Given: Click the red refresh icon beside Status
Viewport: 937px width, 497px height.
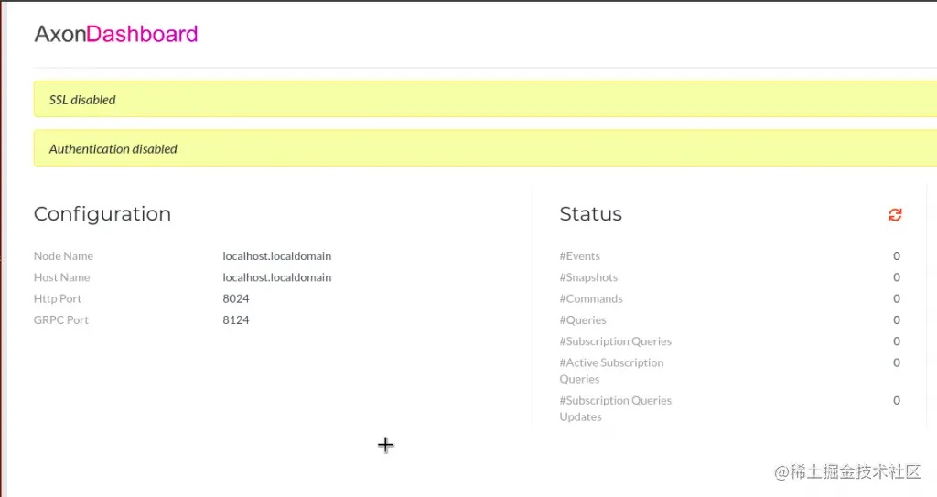Looking at the screenshot, I should (x=895, y=215).
